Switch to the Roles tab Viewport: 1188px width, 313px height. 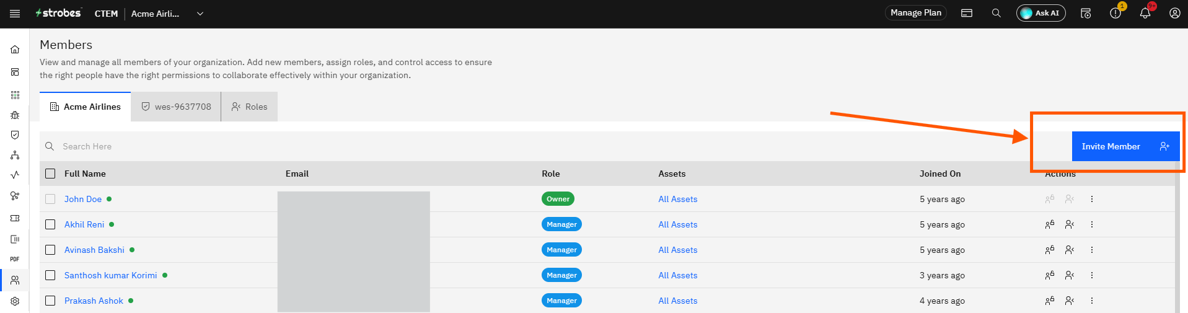point(249,107)
